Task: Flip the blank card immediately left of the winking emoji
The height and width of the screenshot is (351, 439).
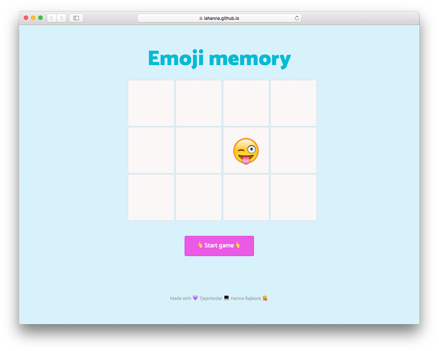Action: point(198,150)
